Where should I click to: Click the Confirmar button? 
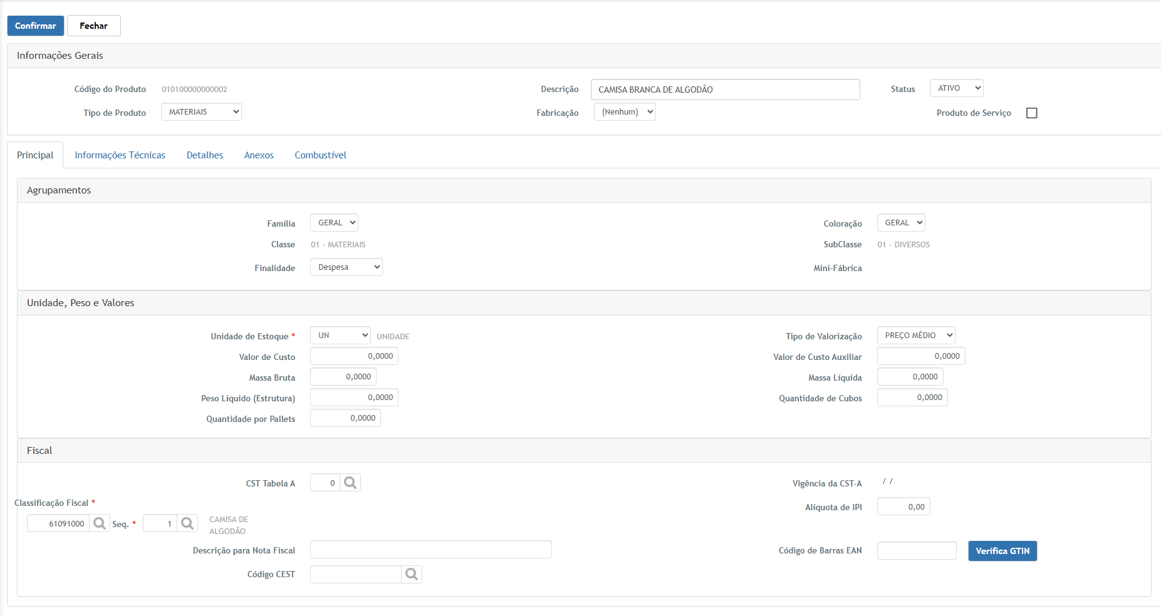coord(36,26)
